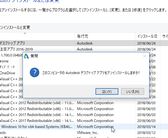Screen dimensions: 168x138
Task: Click the アンインストールと変更 toolbar button
Action: pyautogui.click(x=15, y=28)
